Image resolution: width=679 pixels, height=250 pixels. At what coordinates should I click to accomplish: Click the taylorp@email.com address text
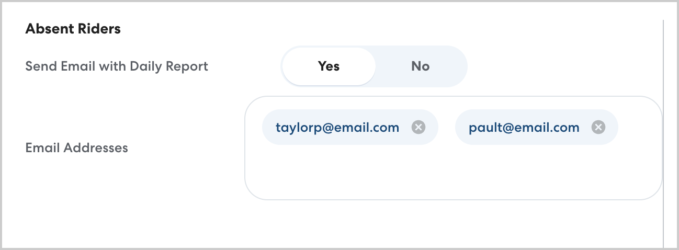tap(337, 127)
